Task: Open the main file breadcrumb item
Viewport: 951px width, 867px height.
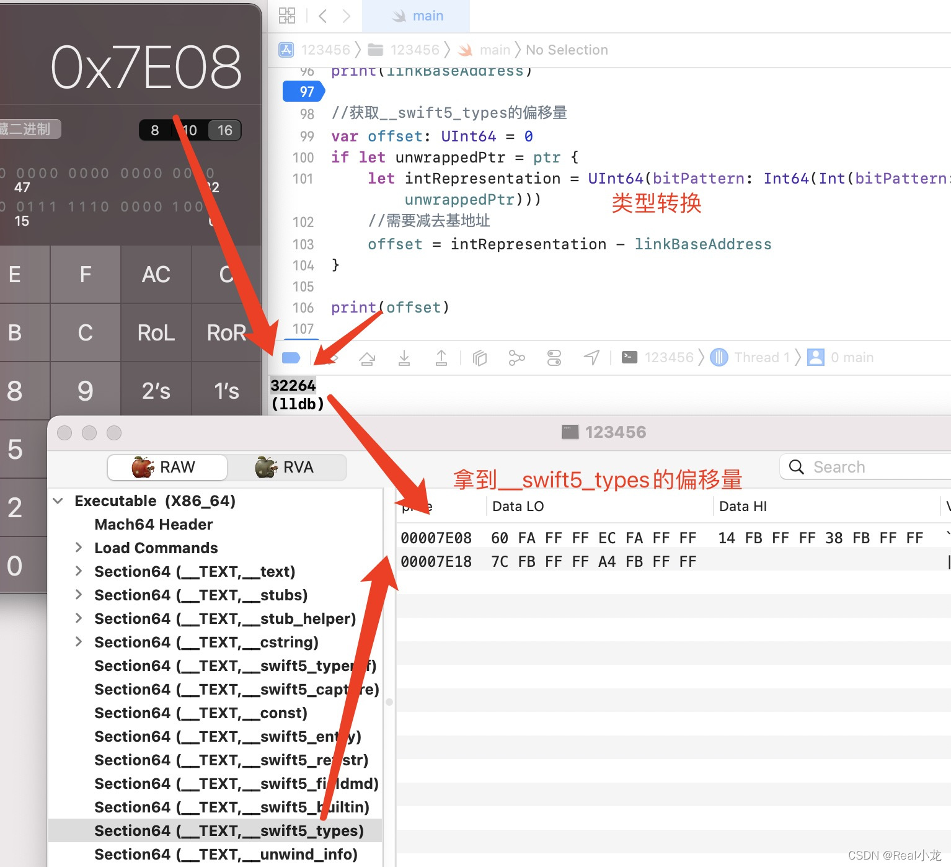Action: tap(484, 50)
